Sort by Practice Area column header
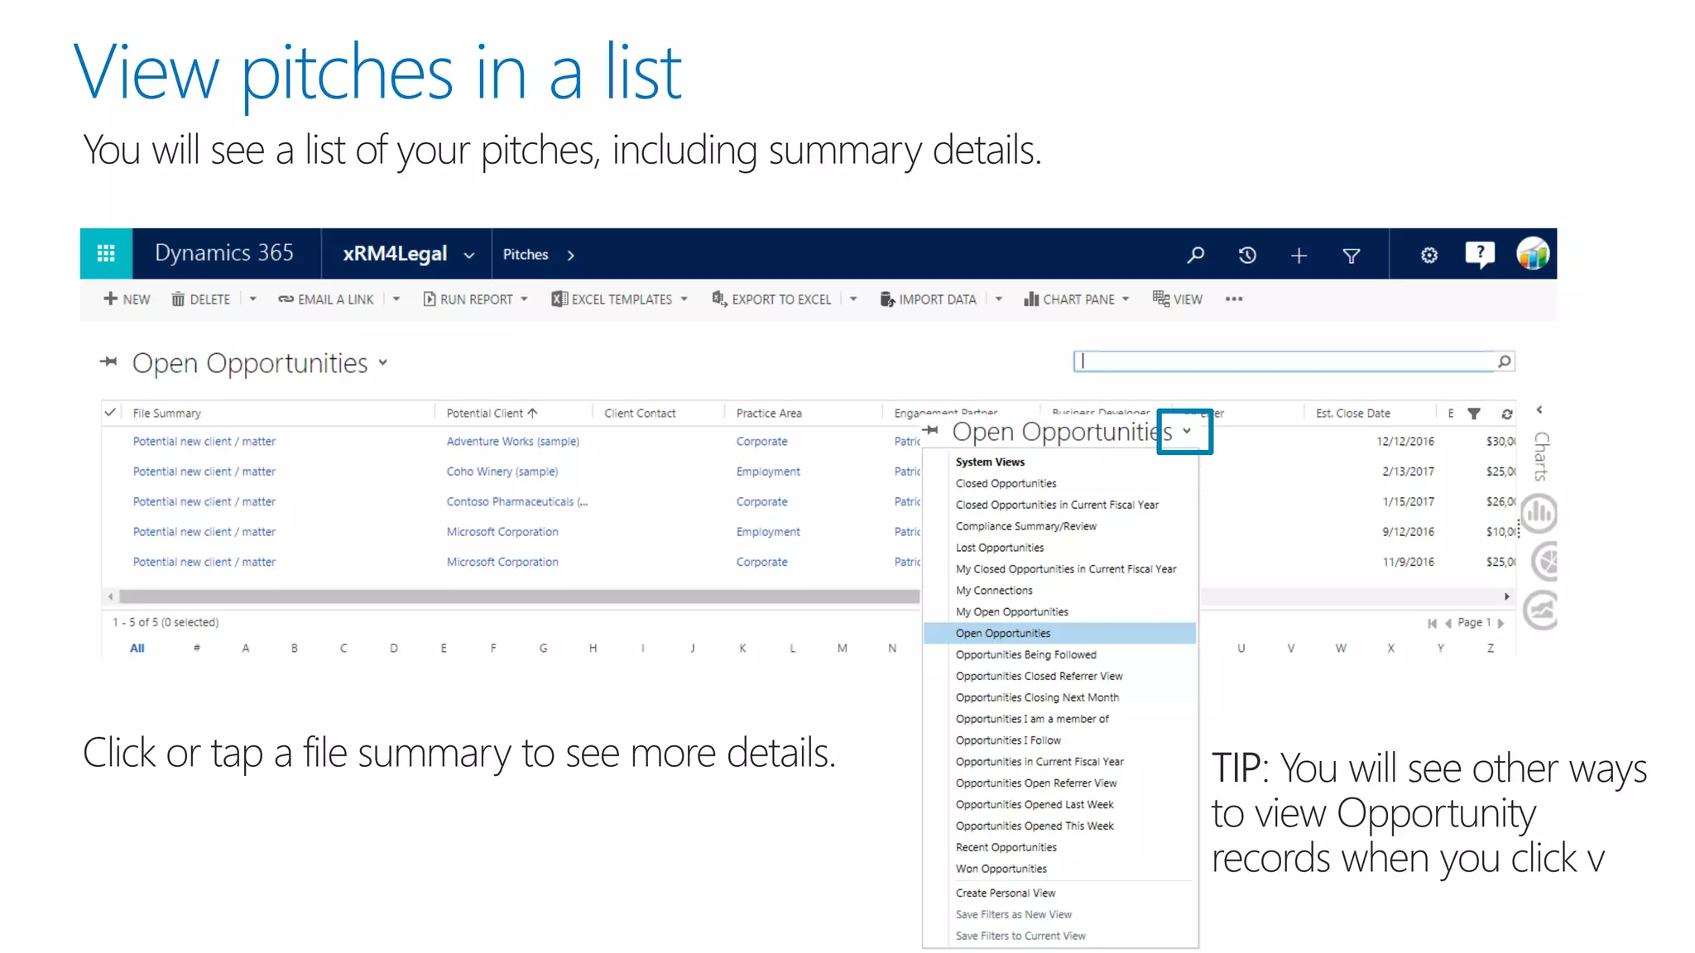This screenshot has width=1695, height=953. click(x=769, y=413)
